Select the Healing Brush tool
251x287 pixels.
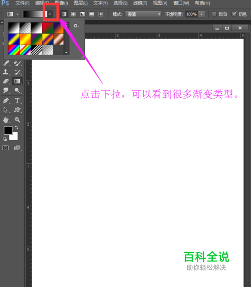click(6, 63)
